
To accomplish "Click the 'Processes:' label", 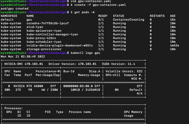I will [x=13, y=108].
